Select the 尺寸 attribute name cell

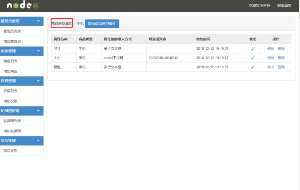click(x=64, y=49)
